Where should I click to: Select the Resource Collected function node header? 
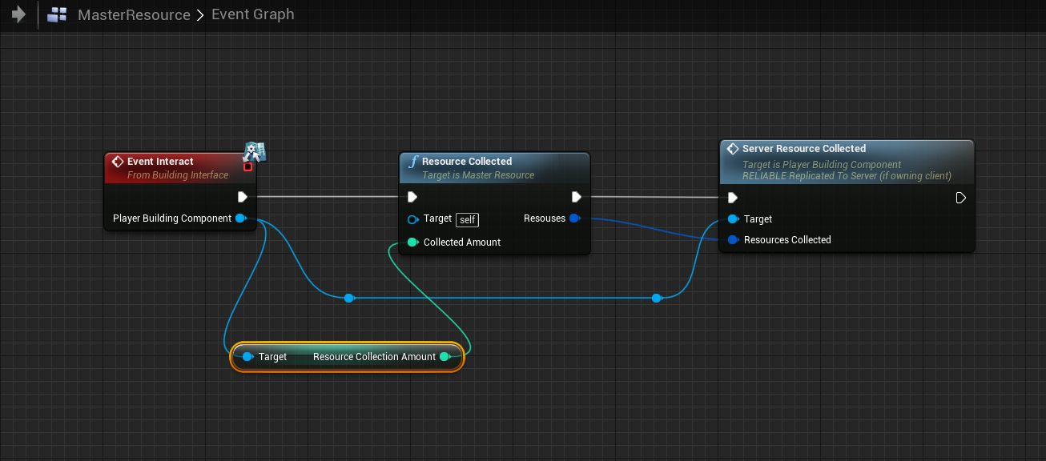pos(467,162)
